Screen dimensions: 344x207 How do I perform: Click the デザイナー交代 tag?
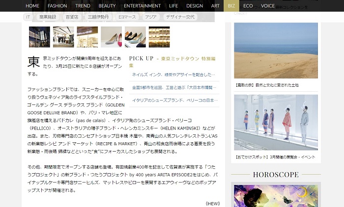[180, 17]
